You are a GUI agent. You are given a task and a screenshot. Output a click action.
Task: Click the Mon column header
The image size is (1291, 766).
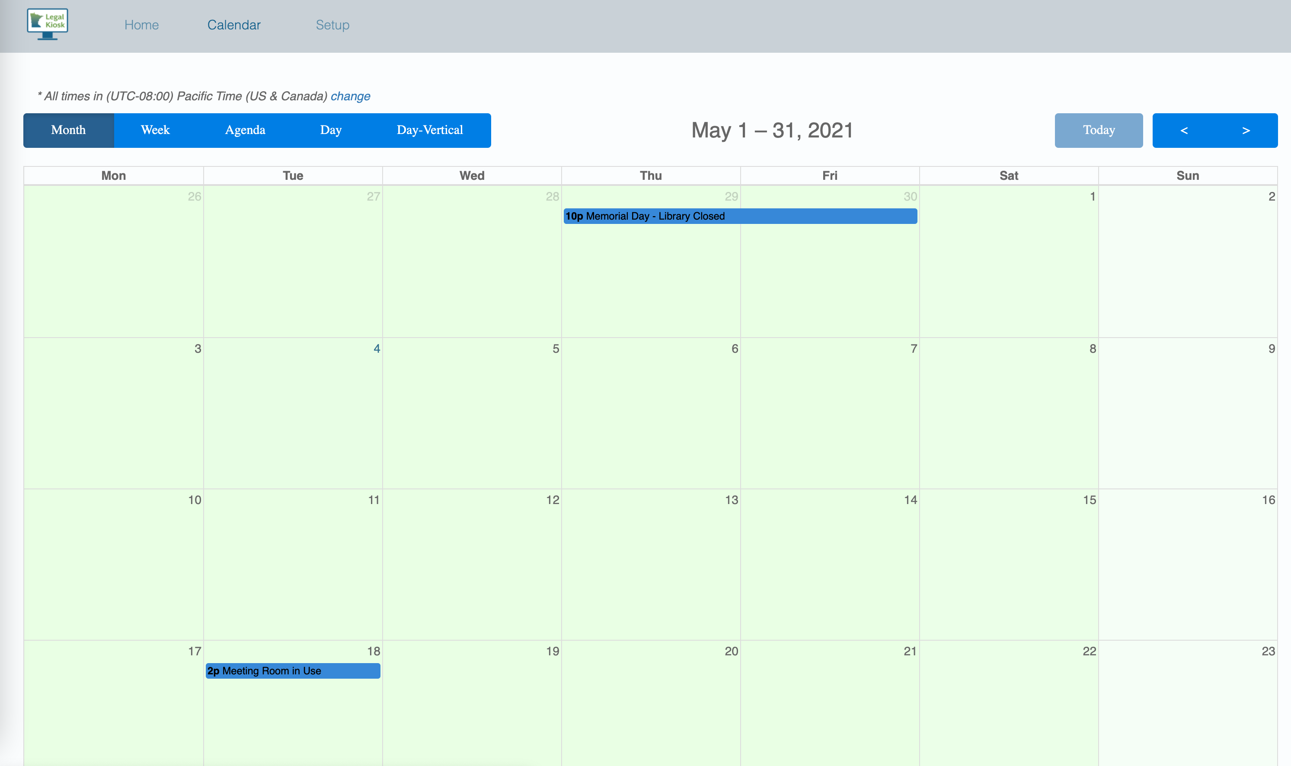tap(114, 176)
